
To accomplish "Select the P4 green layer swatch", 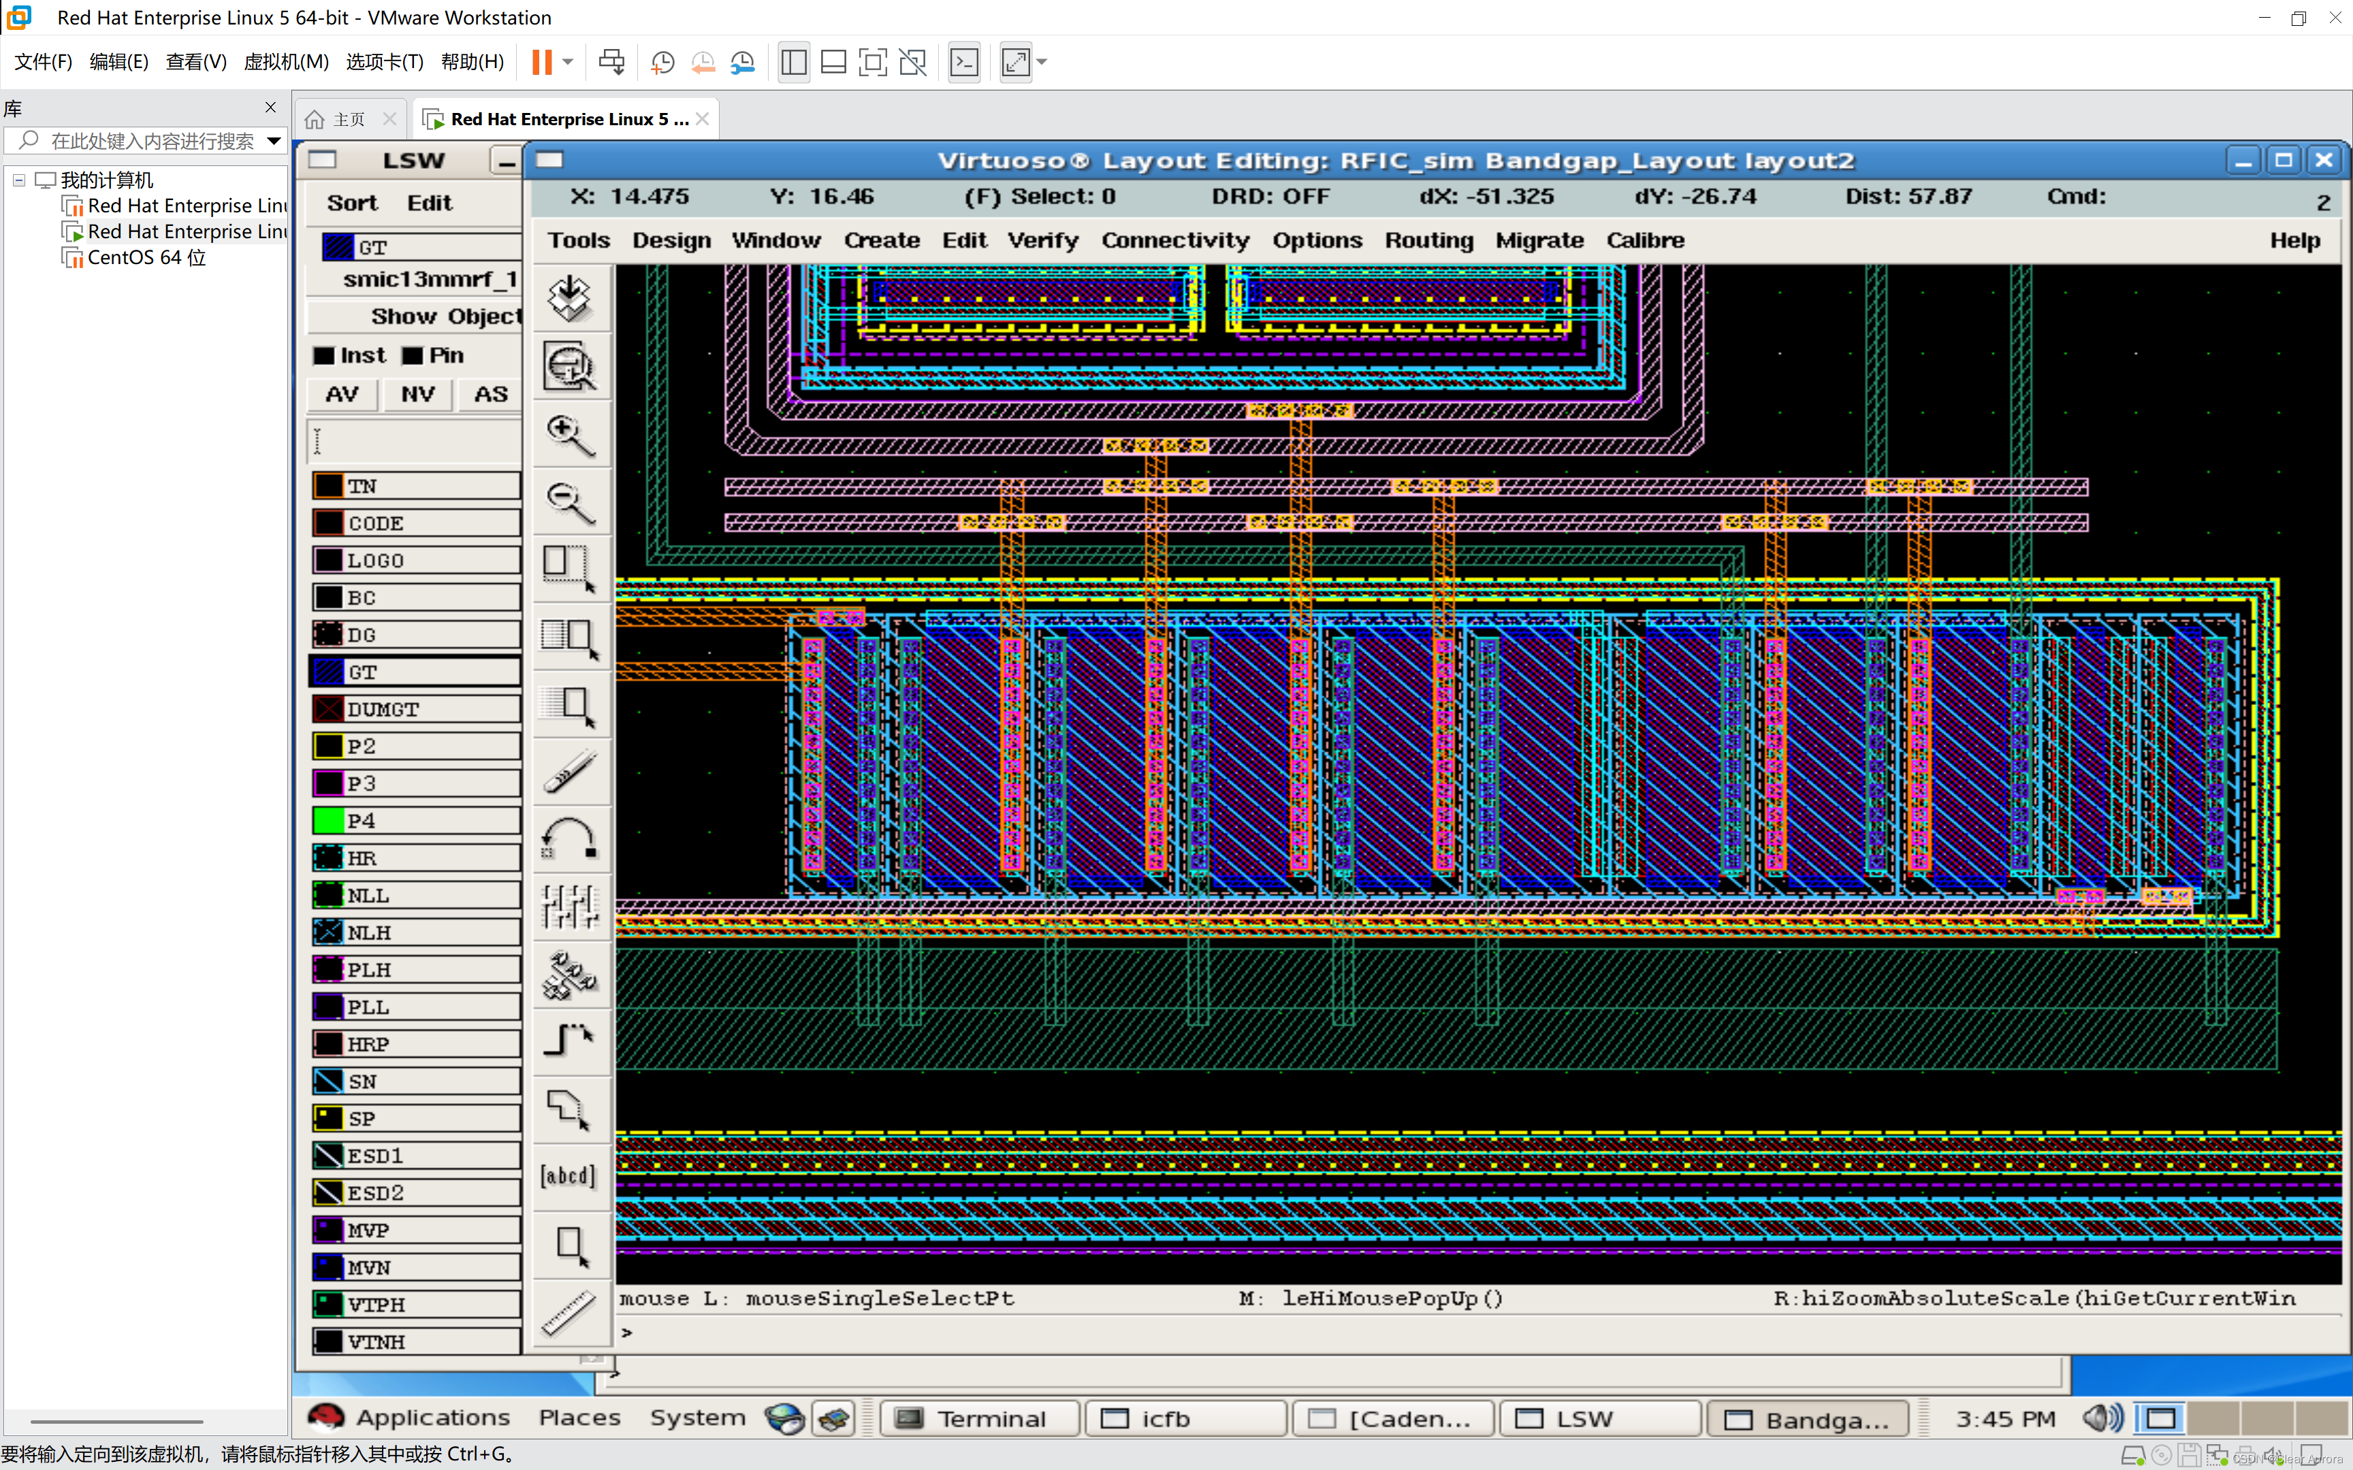I will click(x=329, y=821).
